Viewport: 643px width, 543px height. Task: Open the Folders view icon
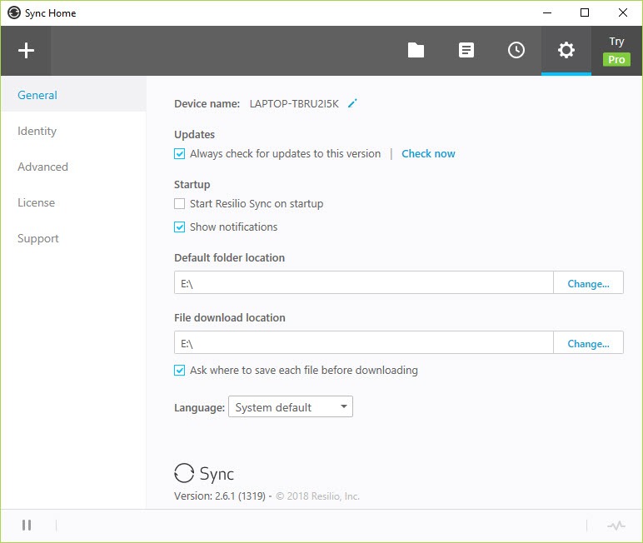(416, 51)
